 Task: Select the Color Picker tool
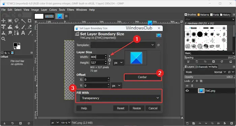30,33
